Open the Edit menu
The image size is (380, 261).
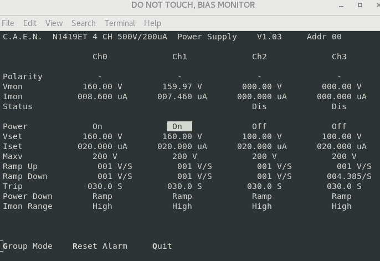tap(30, 23)
